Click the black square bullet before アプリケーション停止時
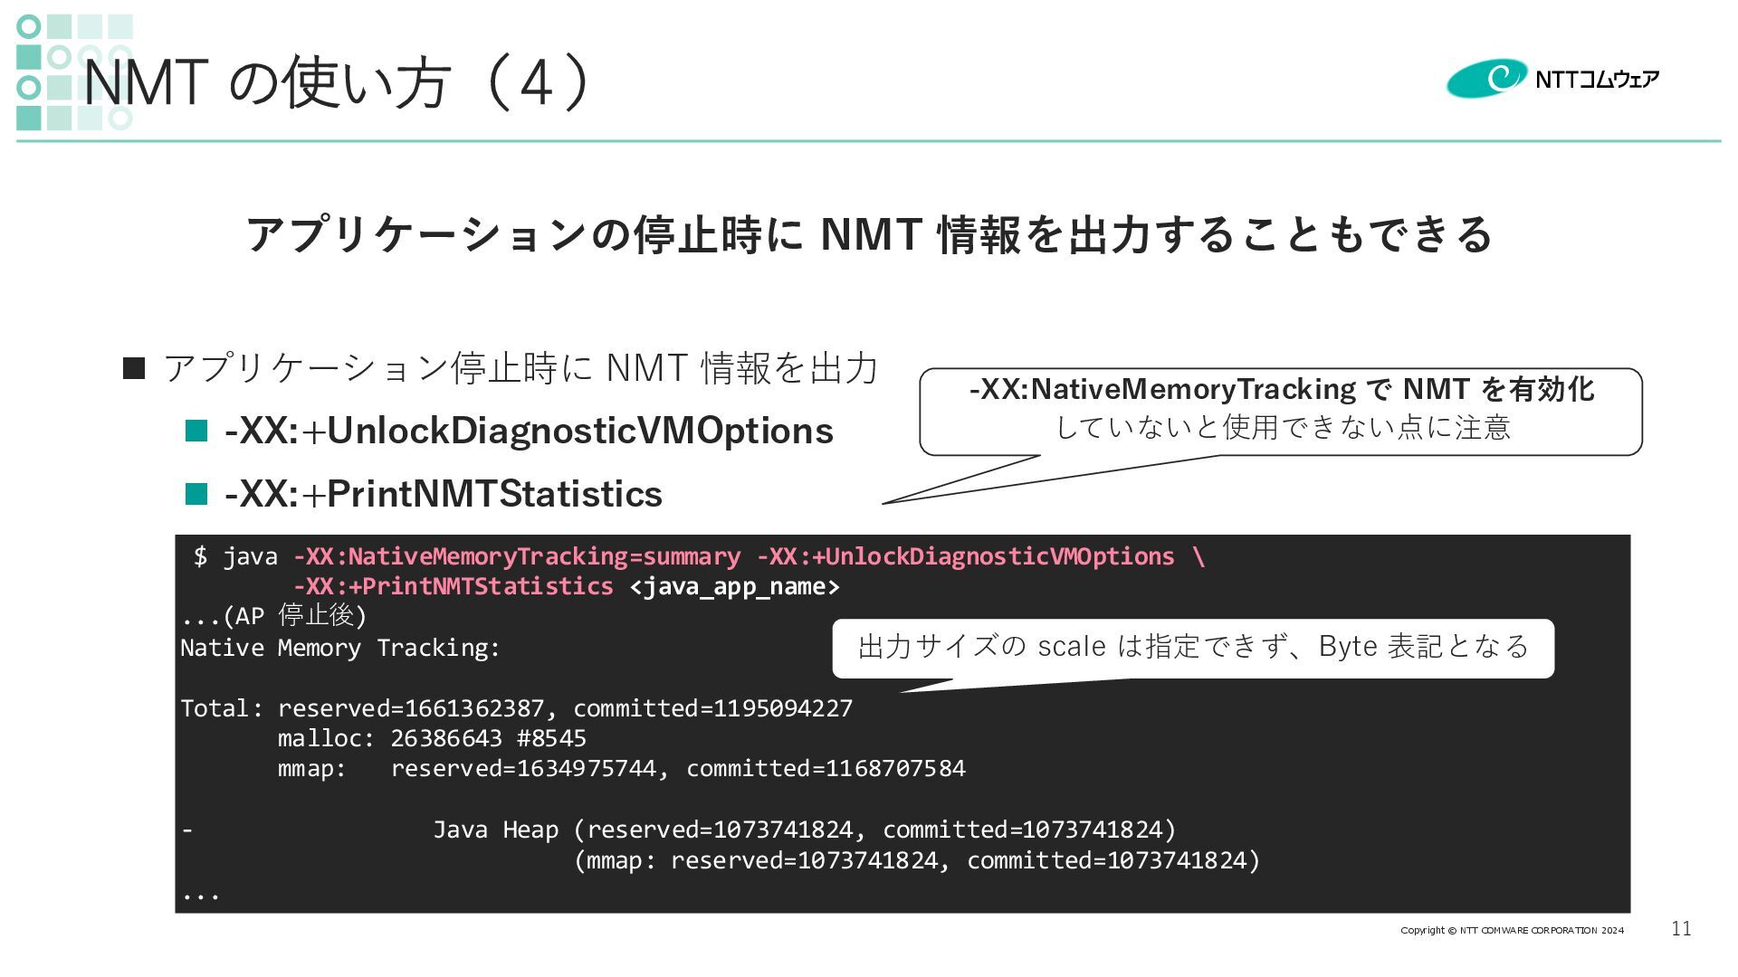 pyautogui.click(x=134, y=368)
